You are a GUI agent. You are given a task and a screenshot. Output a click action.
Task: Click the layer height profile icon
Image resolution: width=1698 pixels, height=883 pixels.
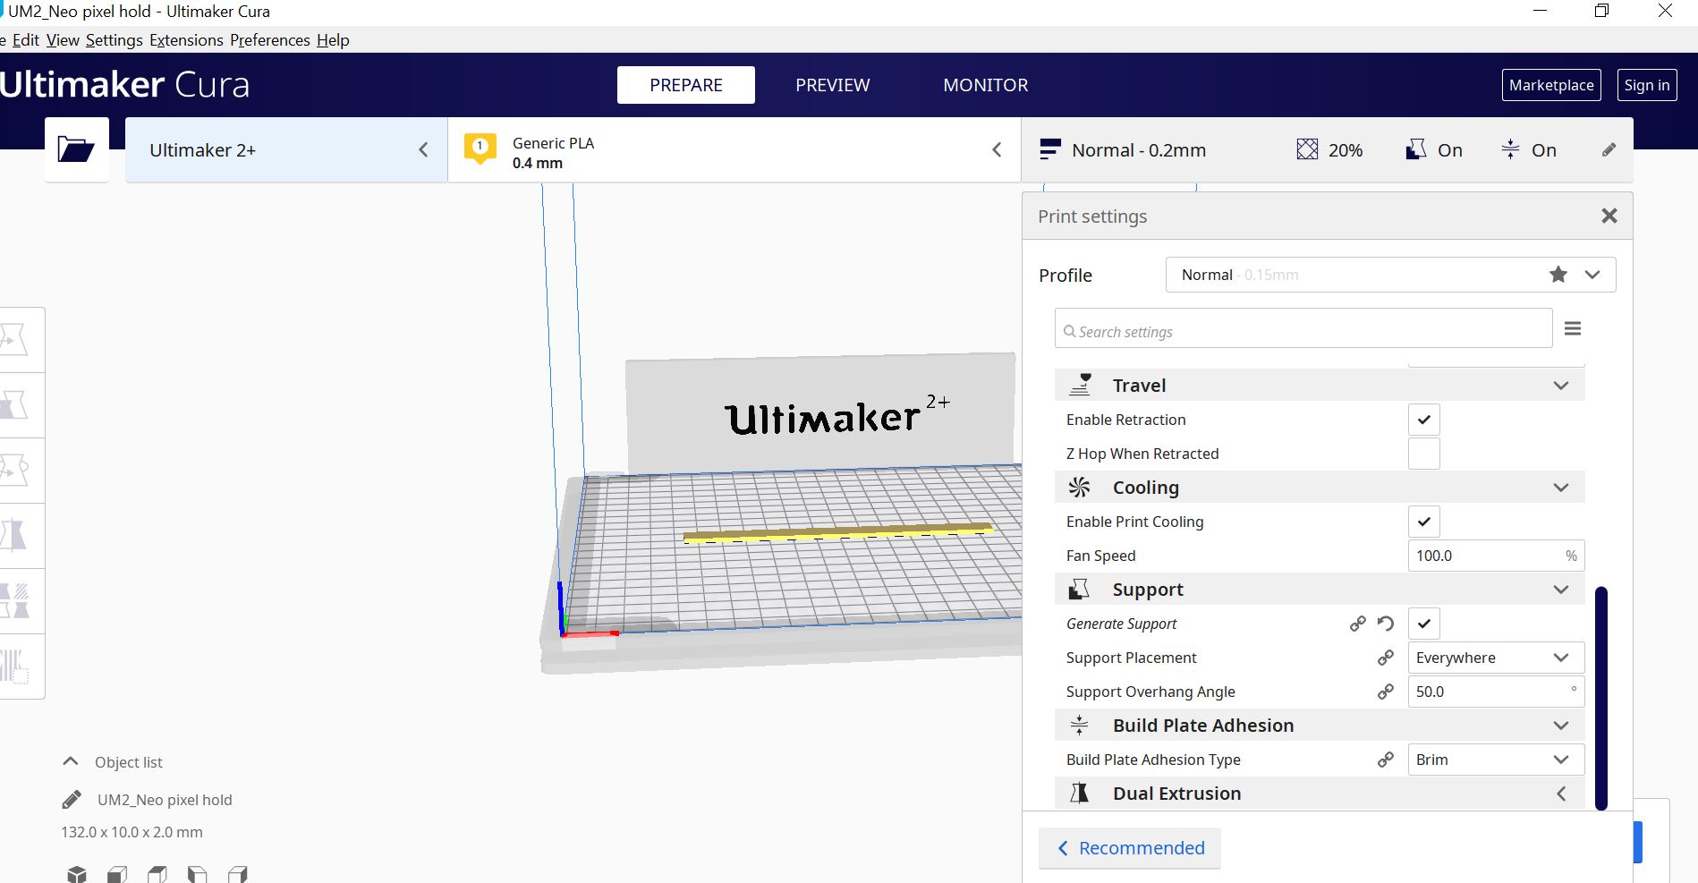click(x=1050, y=149)
